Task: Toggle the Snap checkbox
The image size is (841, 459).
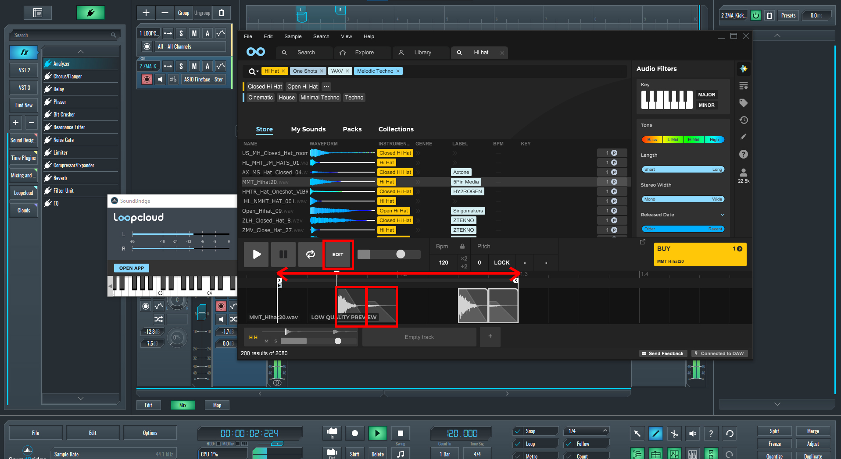Action: click(518, 431)
